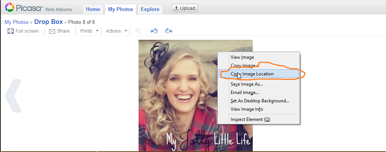Click the Picasa logo icon

tap(10, 7)
